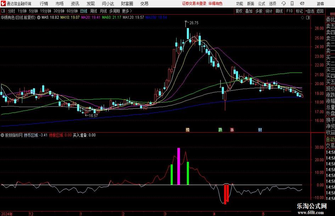Screen dimensions: 335x216
Task: Click the 统计 statistics button
Action: click(x=269, y=11)
